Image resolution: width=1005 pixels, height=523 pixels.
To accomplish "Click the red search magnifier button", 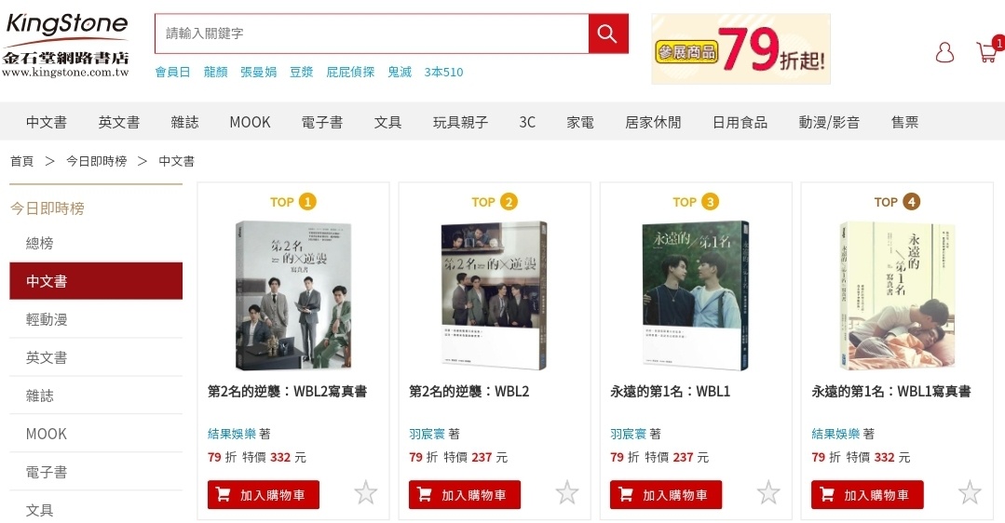I will click(x=607, y=34).
